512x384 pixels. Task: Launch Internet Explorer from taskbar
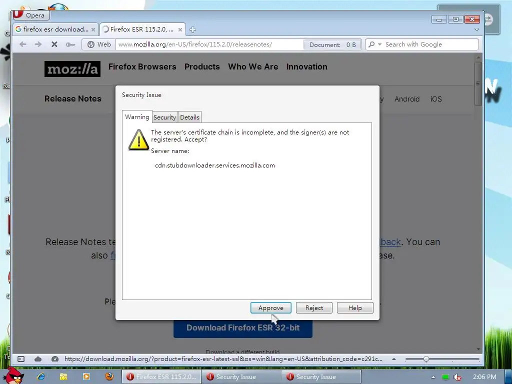click(x=41, y=376)
